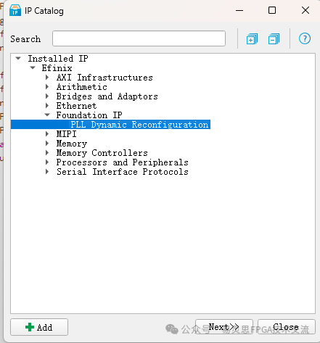Collapse the Foundation IP category
Viewport: 320px width, 343px height.
click(47, 115)
